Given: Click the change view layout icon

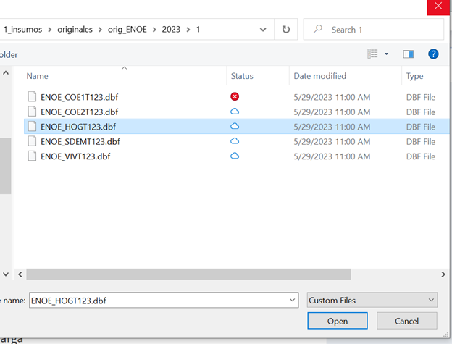Looking at the screenshot, I should [372, 54].
